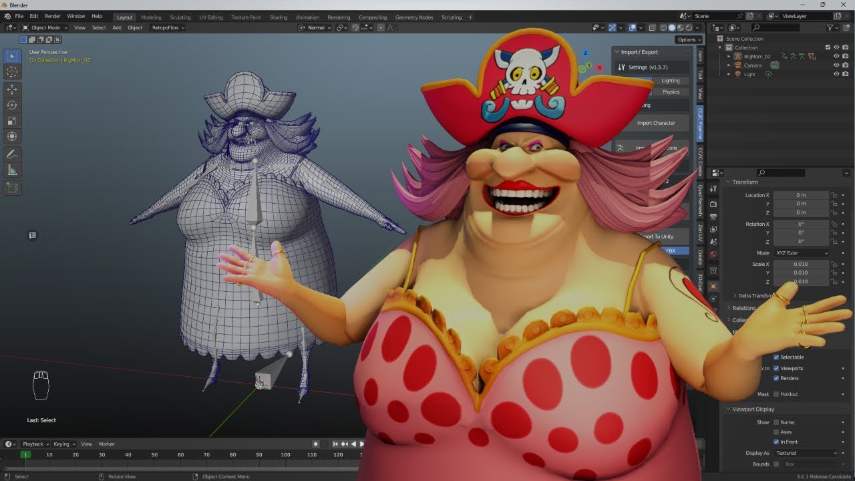Click the new scene icon beside Scene

(x=751, y=16)
